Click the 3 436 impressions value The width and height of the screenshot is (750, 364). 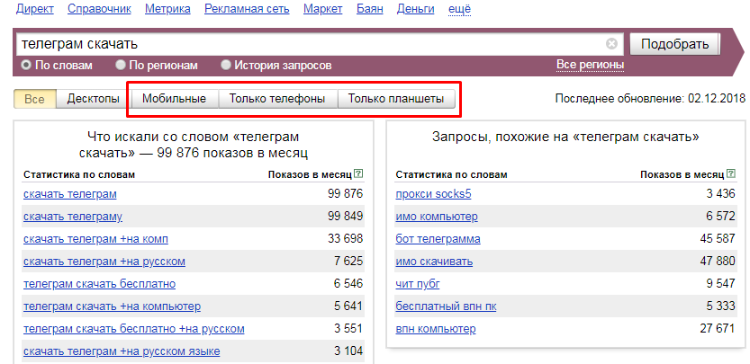pyautogui.click(x=721, y=193)
